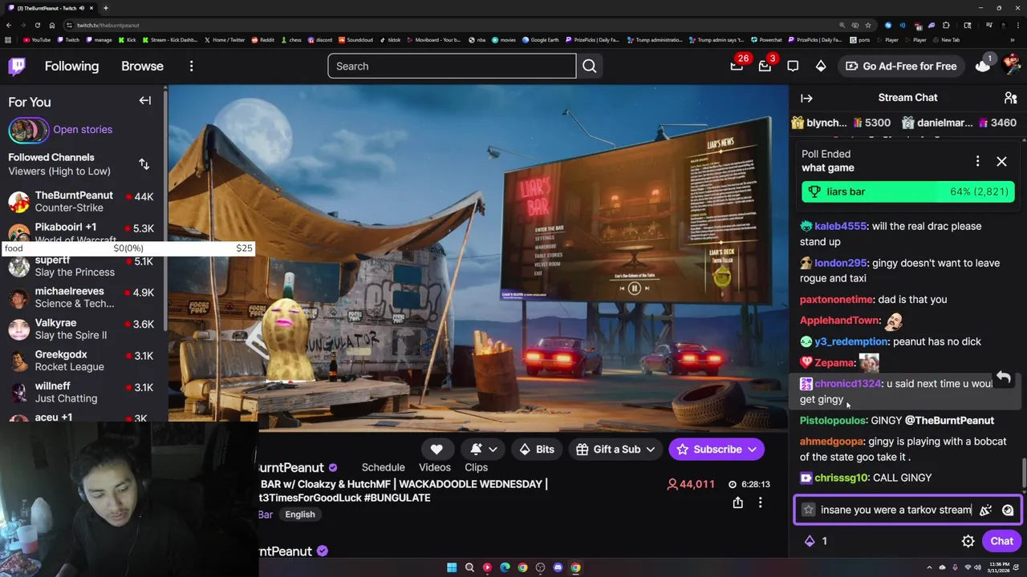The image size is (1027, 577).
Task: Open a new browser tab
Action: [x=105, y=8]
